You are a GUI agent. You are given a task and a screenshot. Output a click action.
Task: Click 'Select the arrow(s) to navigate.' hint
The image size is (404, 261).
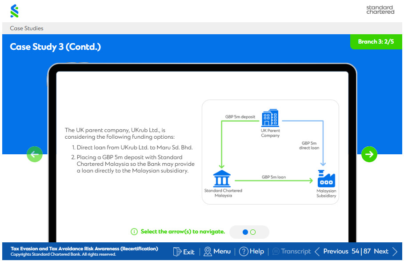(183, 232)
